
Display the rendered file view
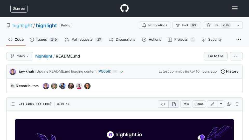point(174,104)
